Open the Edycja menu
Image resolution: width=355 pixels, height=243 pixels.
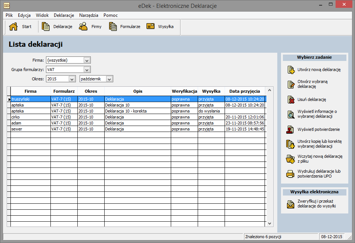click(24, 15)
